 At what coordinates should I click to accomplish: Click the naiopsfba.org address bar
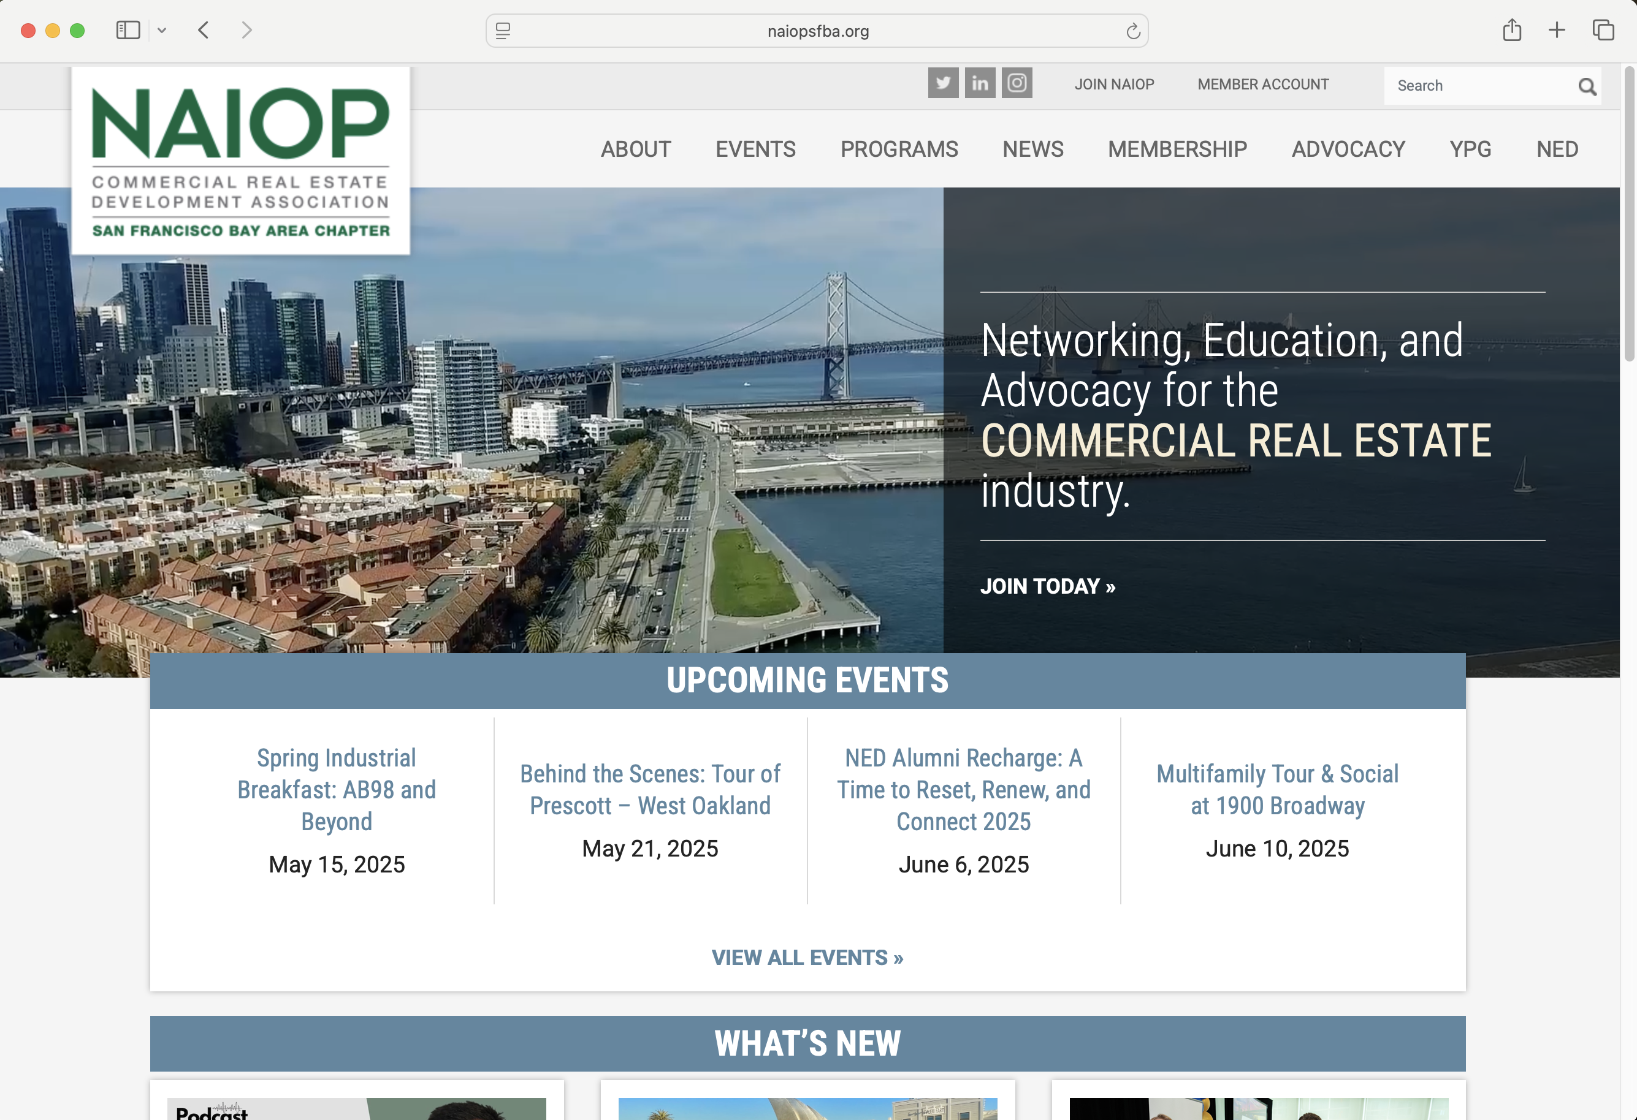(x=817, y=31)
